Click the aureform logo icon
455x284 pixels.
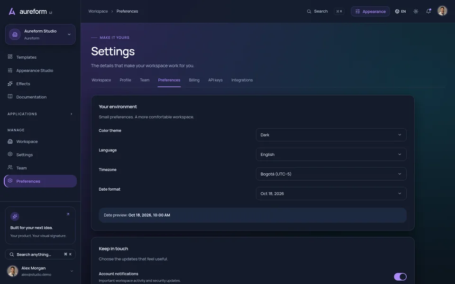[12, 11]
